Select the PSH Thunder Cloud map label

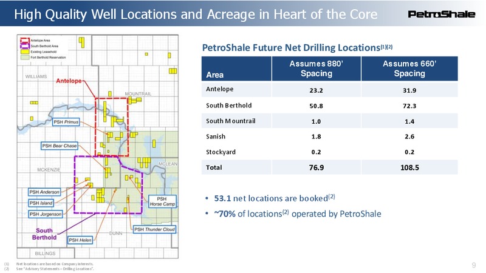coord(154,229)
